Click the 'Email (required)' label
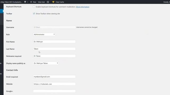Screen dimensions: 170x95 tap(12, 77)
